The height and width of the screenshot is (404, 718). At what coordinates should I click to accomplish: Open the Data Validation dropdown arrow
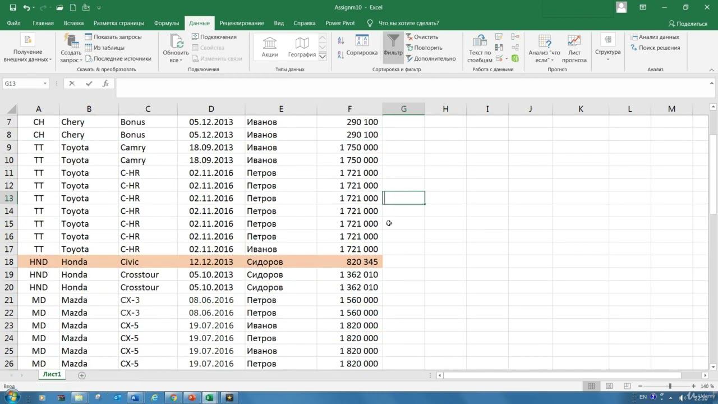tap(507, 58)
